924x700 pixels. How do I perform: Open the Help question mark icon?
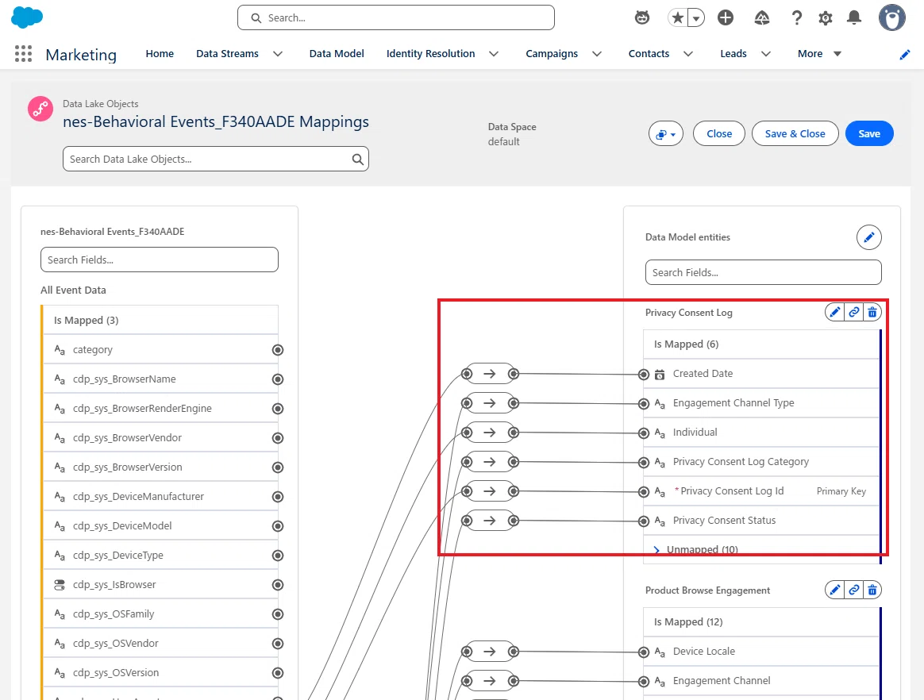coord(797,17)
